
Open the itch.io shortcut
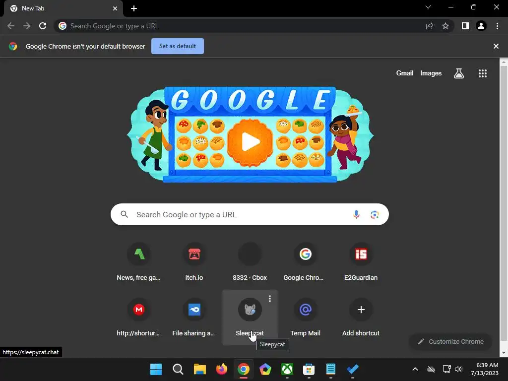click(194, 262)
